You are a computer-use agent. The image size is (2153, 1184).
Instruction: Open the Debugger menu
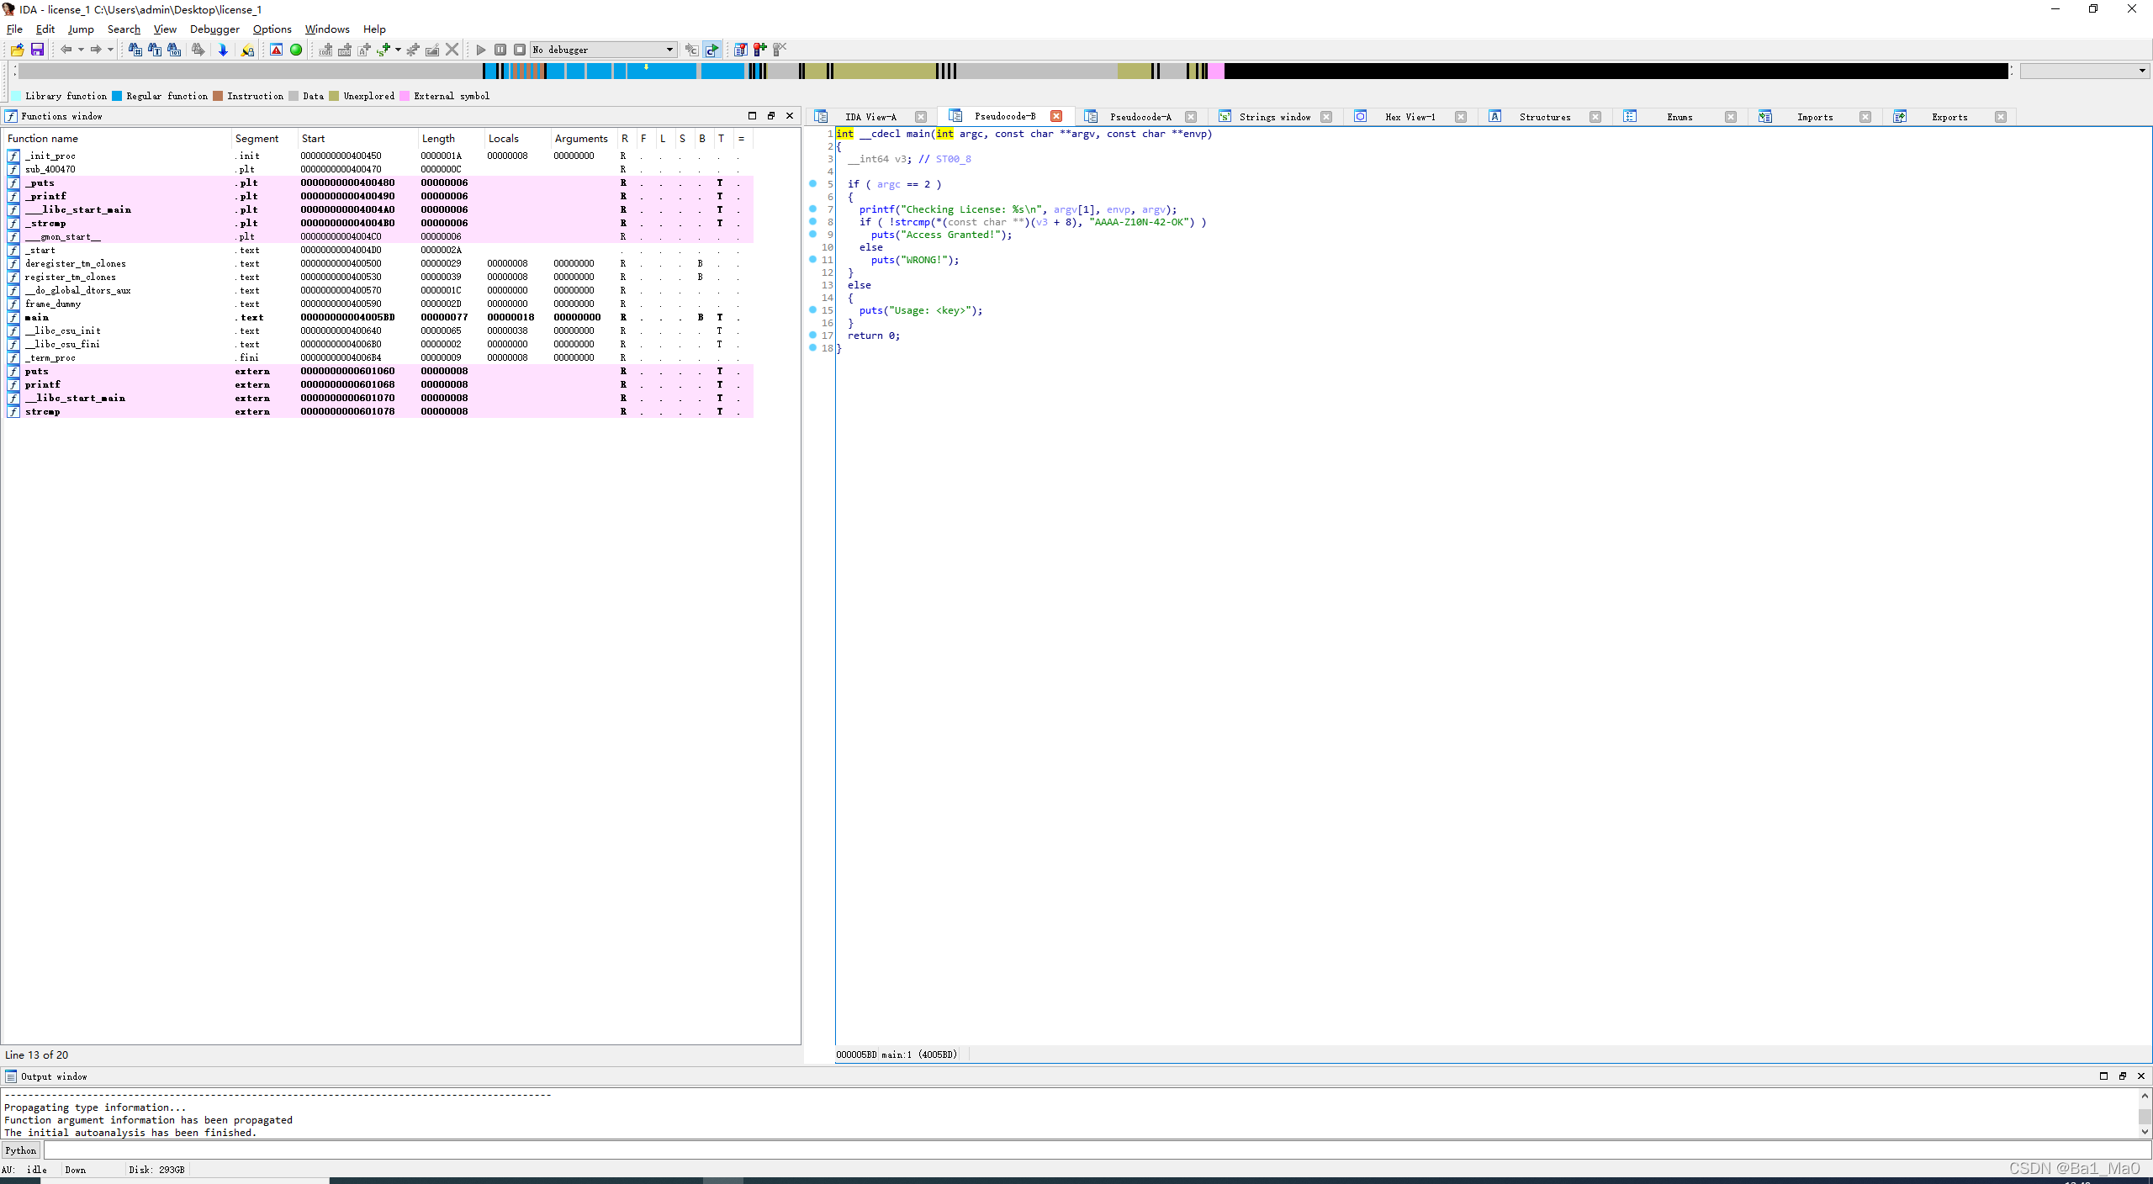[x=214, y=29]
